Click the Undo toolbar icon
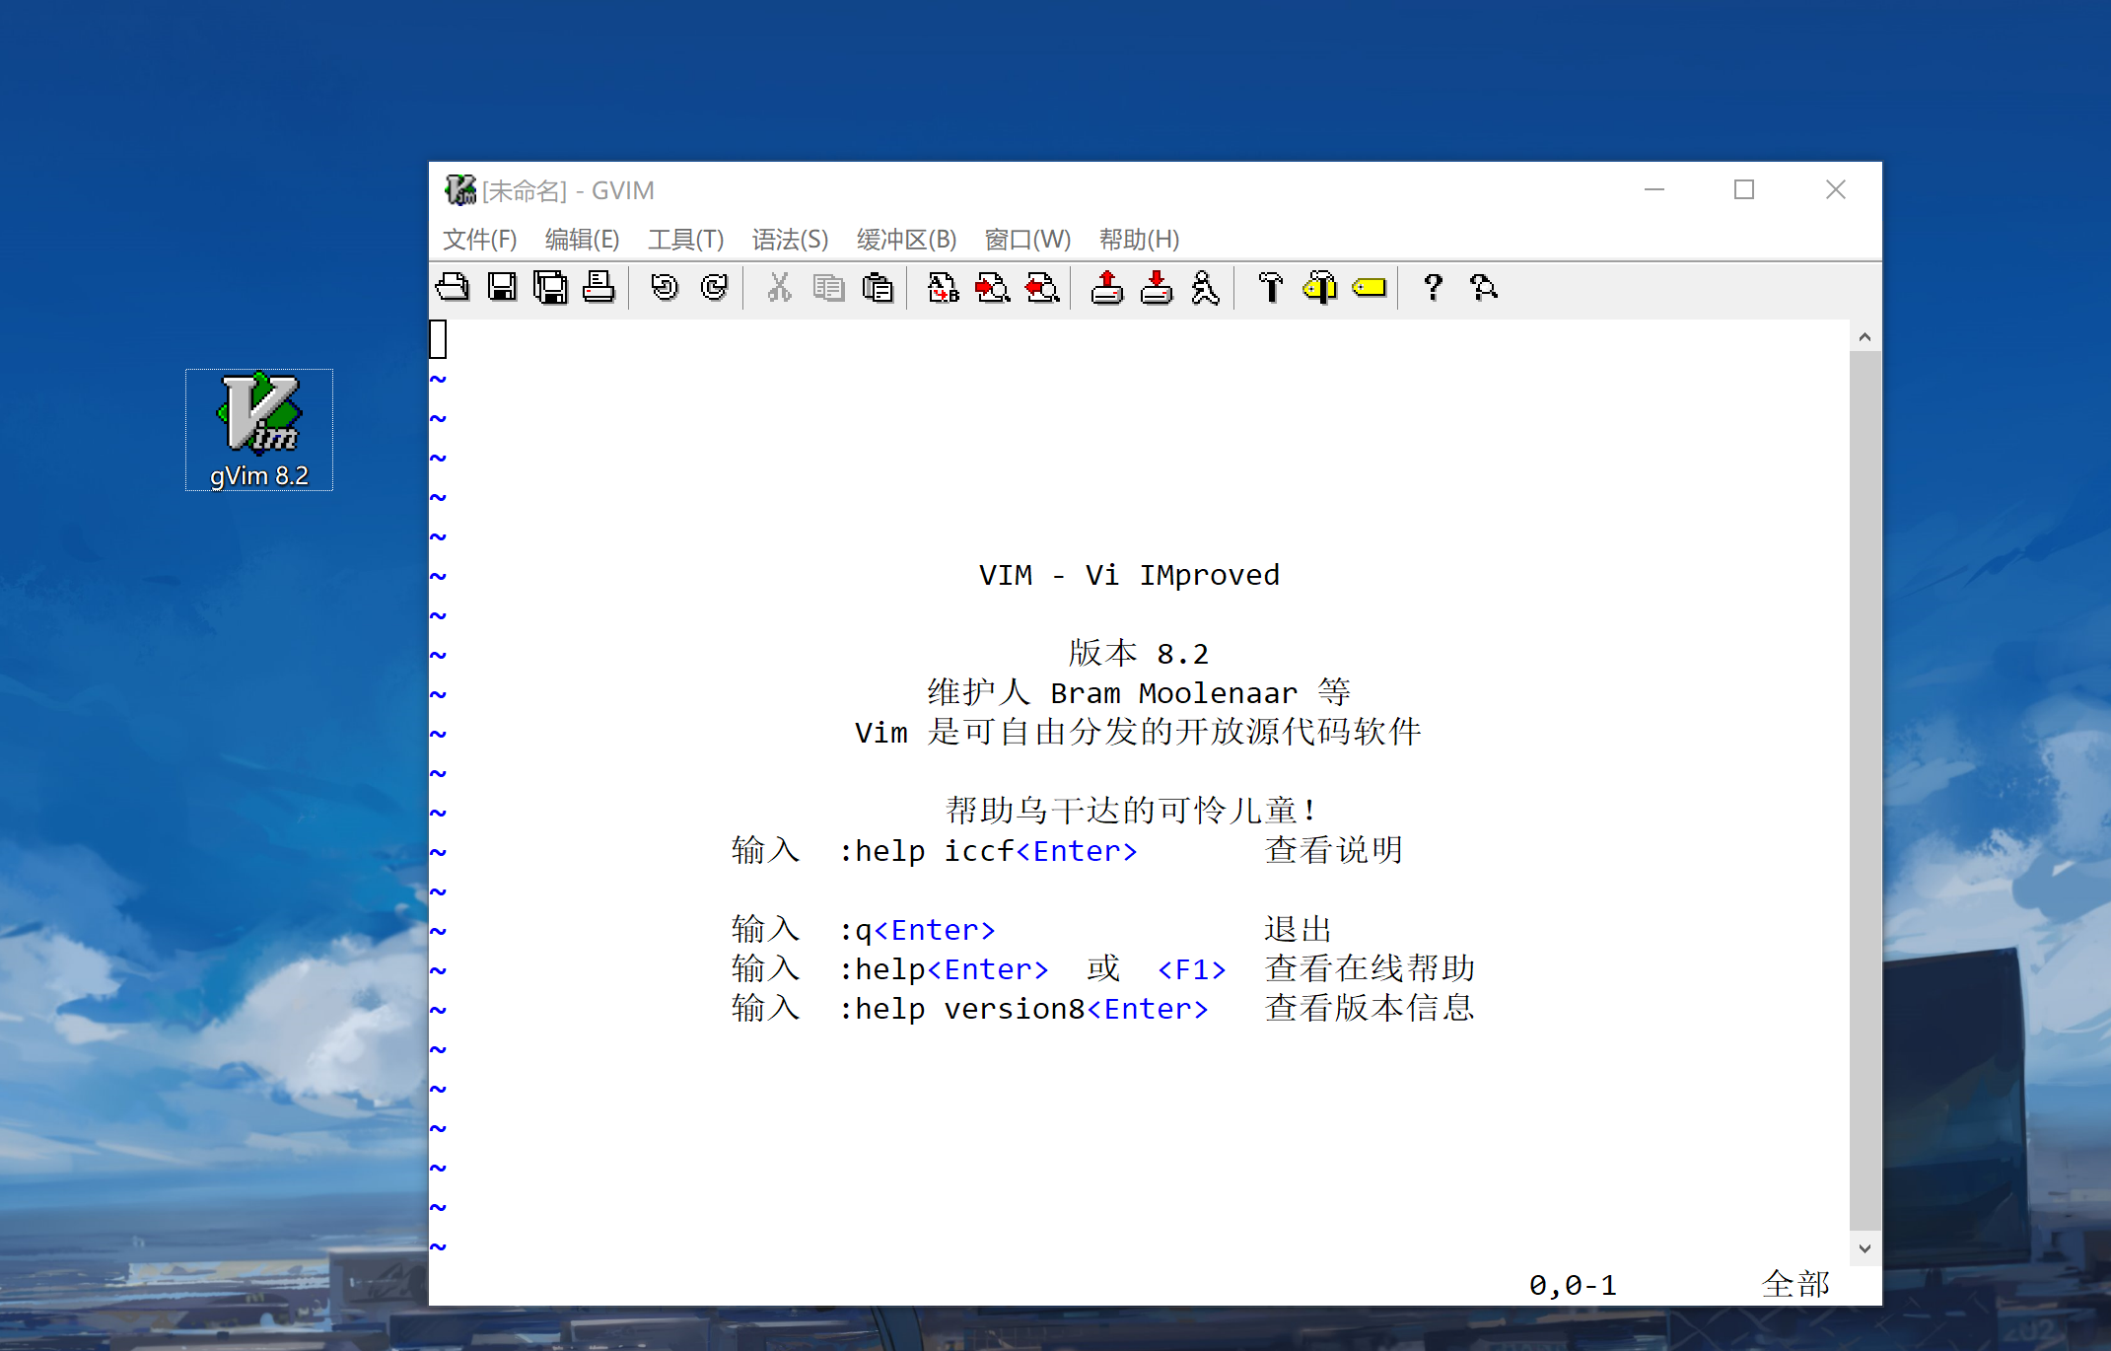Image resolution: width=2111 pixels, height=1351 pixels. coord(665,287)
